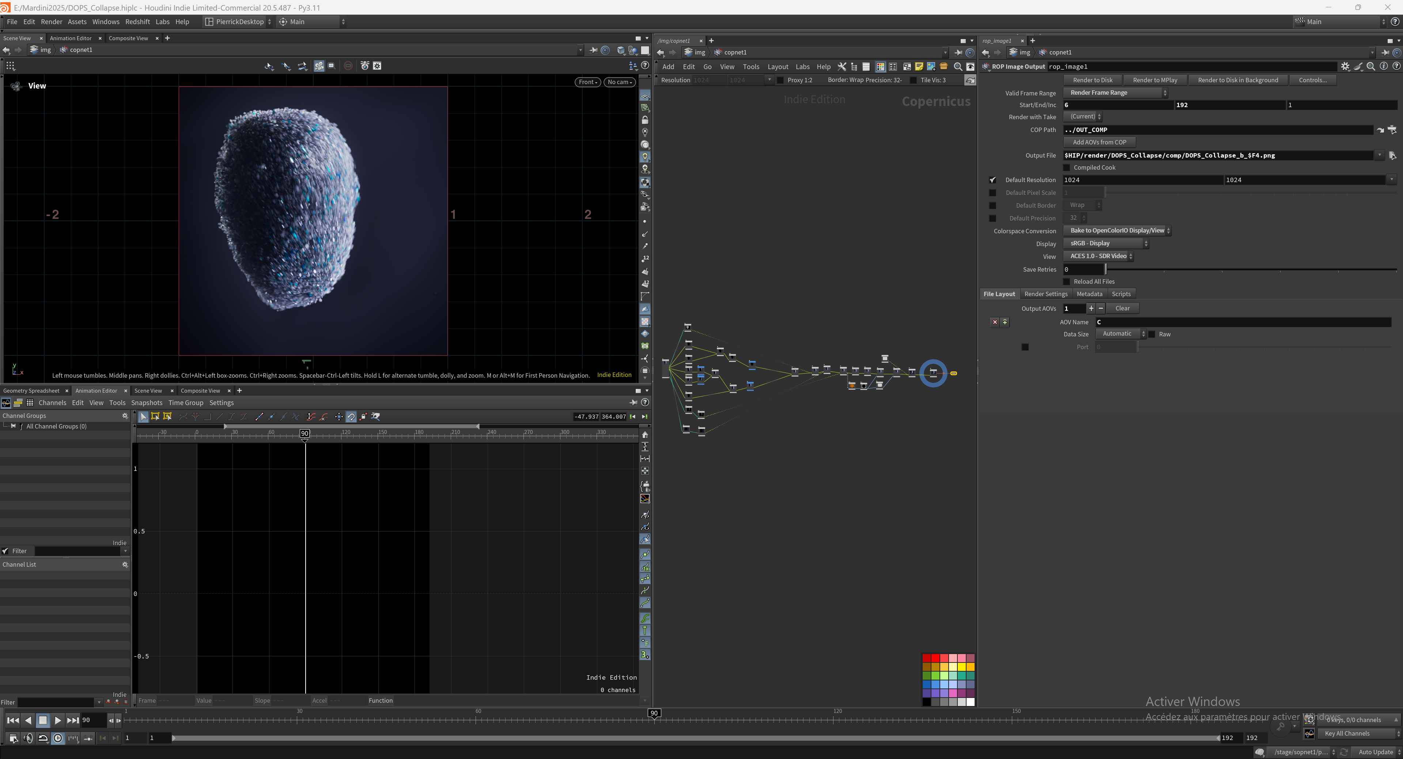The height and width of the screenshot is (759, 1403).
Task: Open the Display sRGB dropdown
Action: point(1106,243)
